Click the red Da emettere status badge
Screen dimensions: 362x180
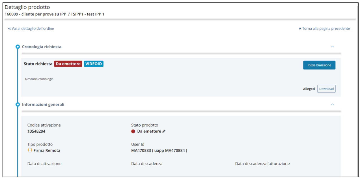tap(68, 64)
